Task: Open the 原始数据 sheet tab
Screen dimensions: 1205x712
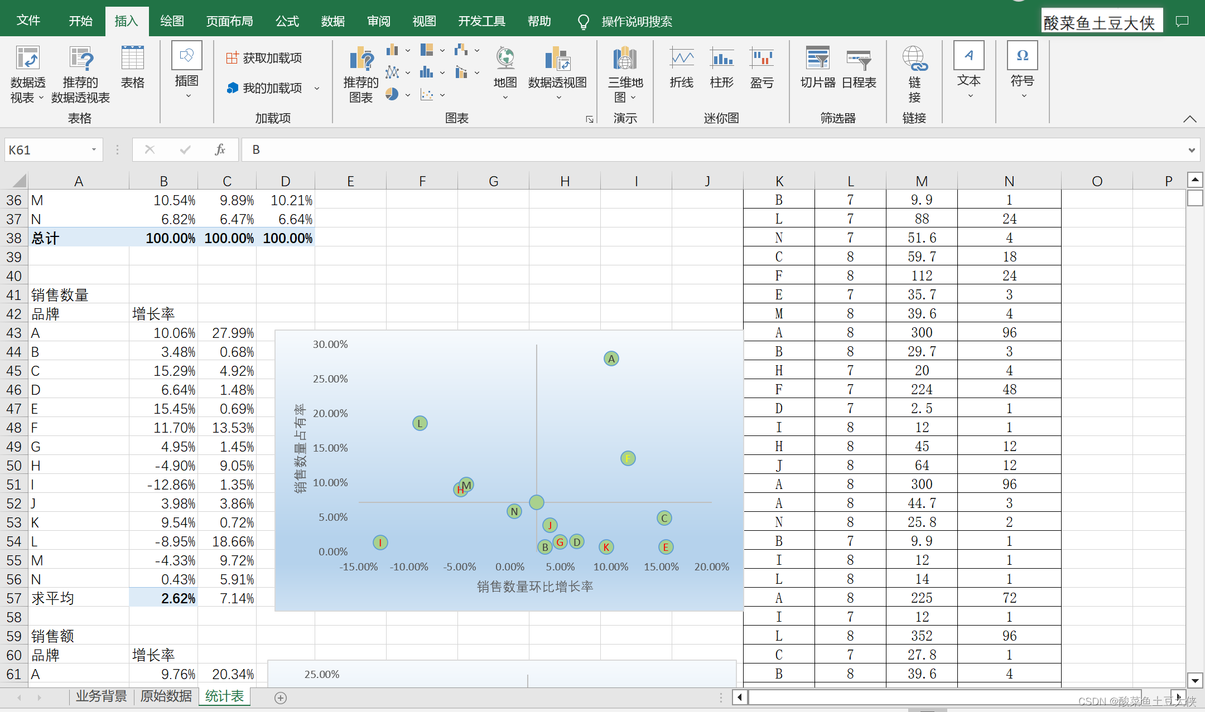Action: (x=166, y=696)
